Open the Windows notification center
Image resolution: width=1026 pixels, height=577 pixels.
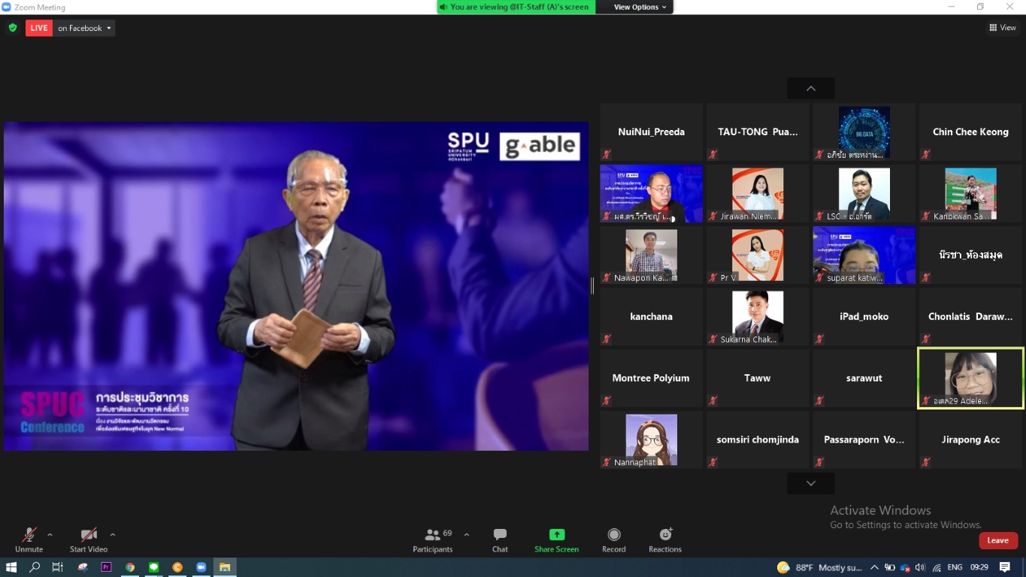tap(1006, 567)
